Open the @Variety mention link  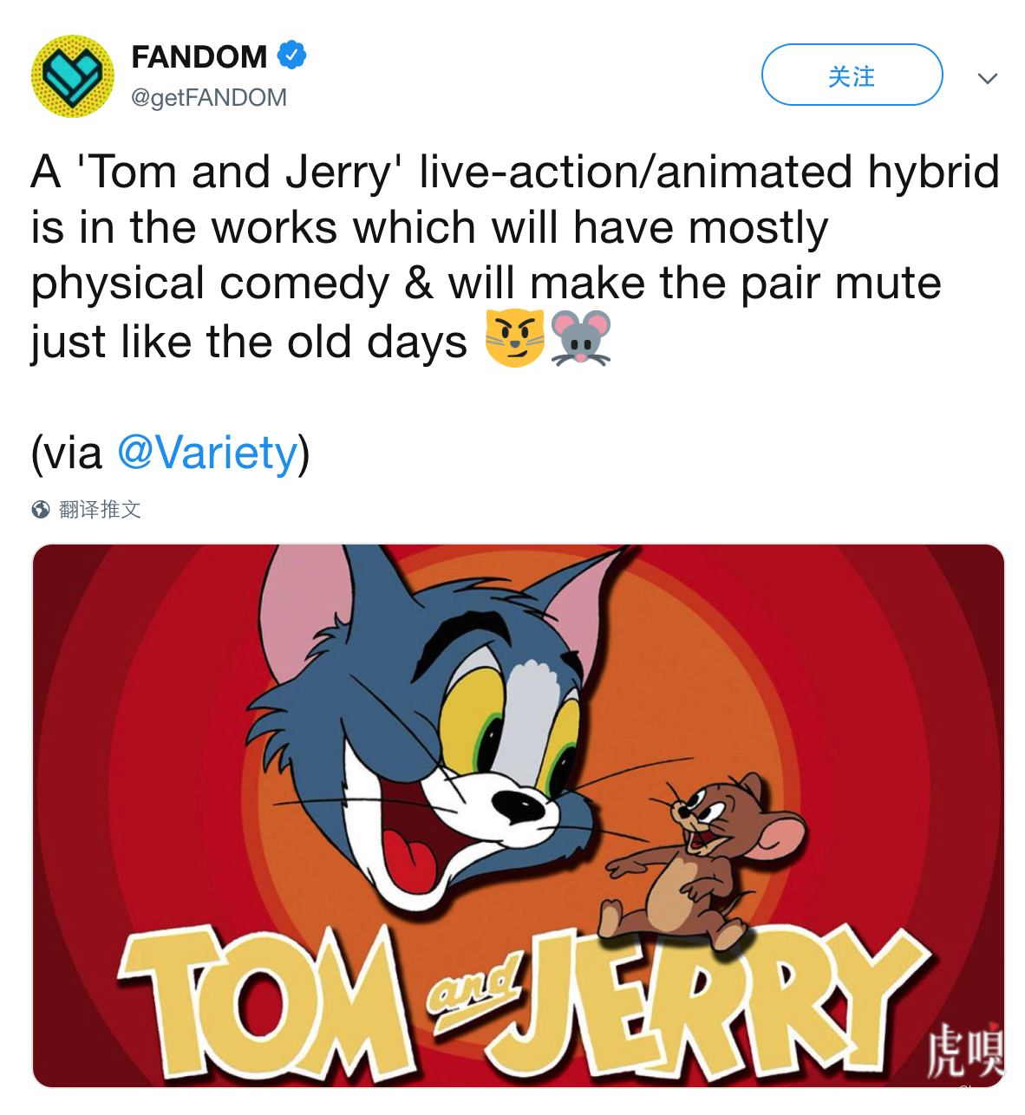pyautogui.click(x=206, y=453)
